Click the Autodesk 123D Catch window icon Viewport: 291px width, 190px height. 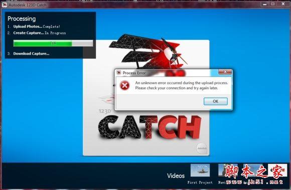pos(5,5)
